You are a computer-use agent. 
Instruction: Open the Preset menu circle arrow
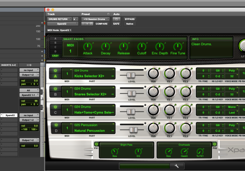tap(108, 14)
